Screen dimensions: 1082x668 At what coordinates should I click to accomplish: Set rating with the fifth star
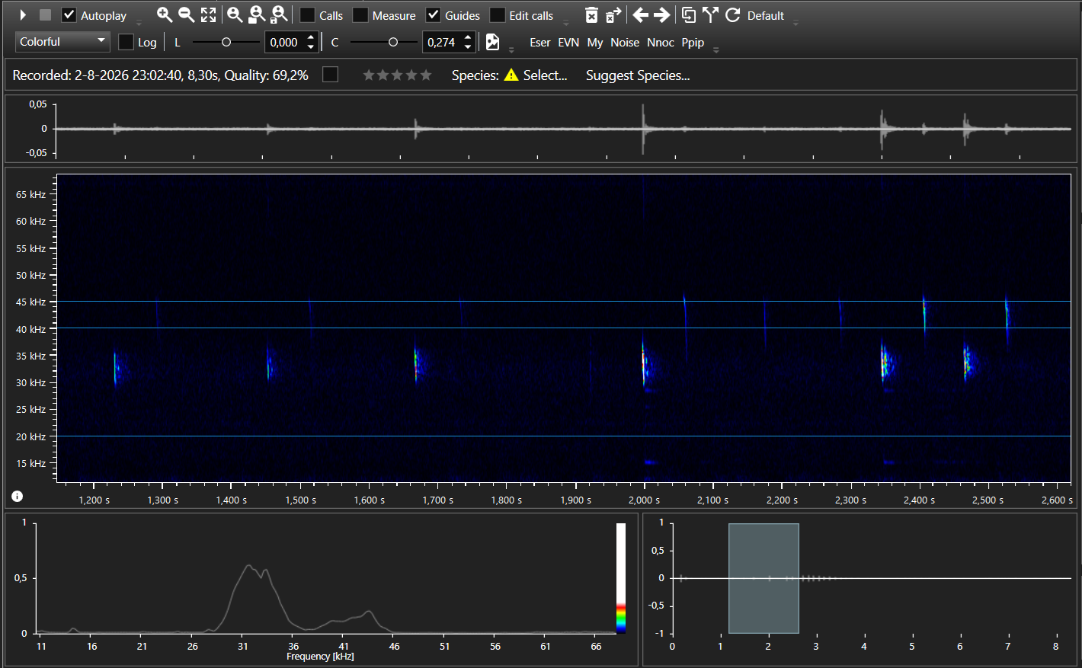point(426,75)
